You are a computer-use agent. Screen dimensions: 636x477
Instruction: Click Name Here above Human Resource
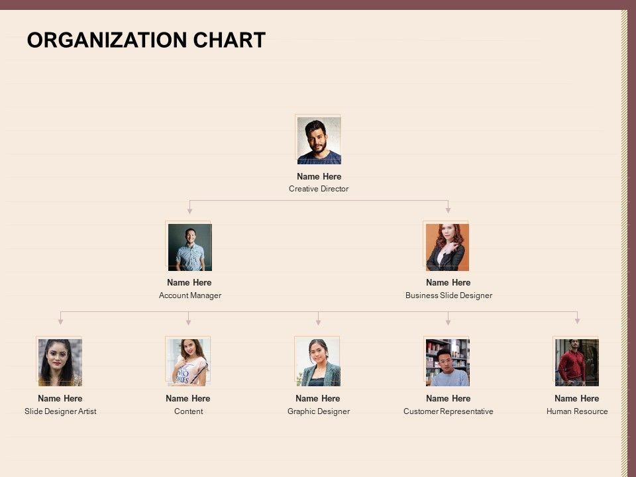pos(577,398)
